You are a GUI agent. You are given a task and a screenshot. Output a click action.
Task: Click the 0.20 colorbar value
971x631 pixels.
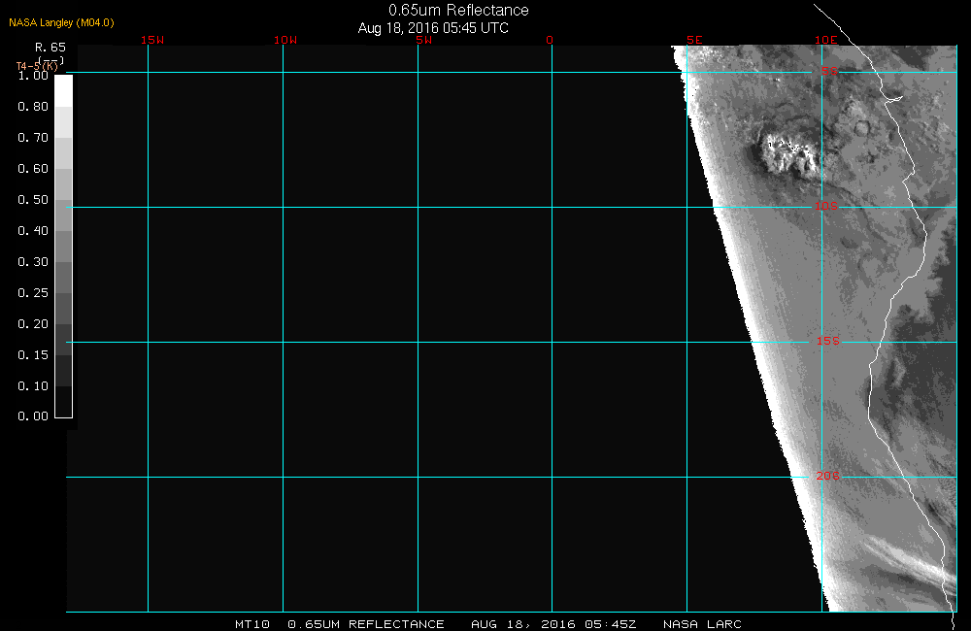pyautogui.click(x=33, y=324)
